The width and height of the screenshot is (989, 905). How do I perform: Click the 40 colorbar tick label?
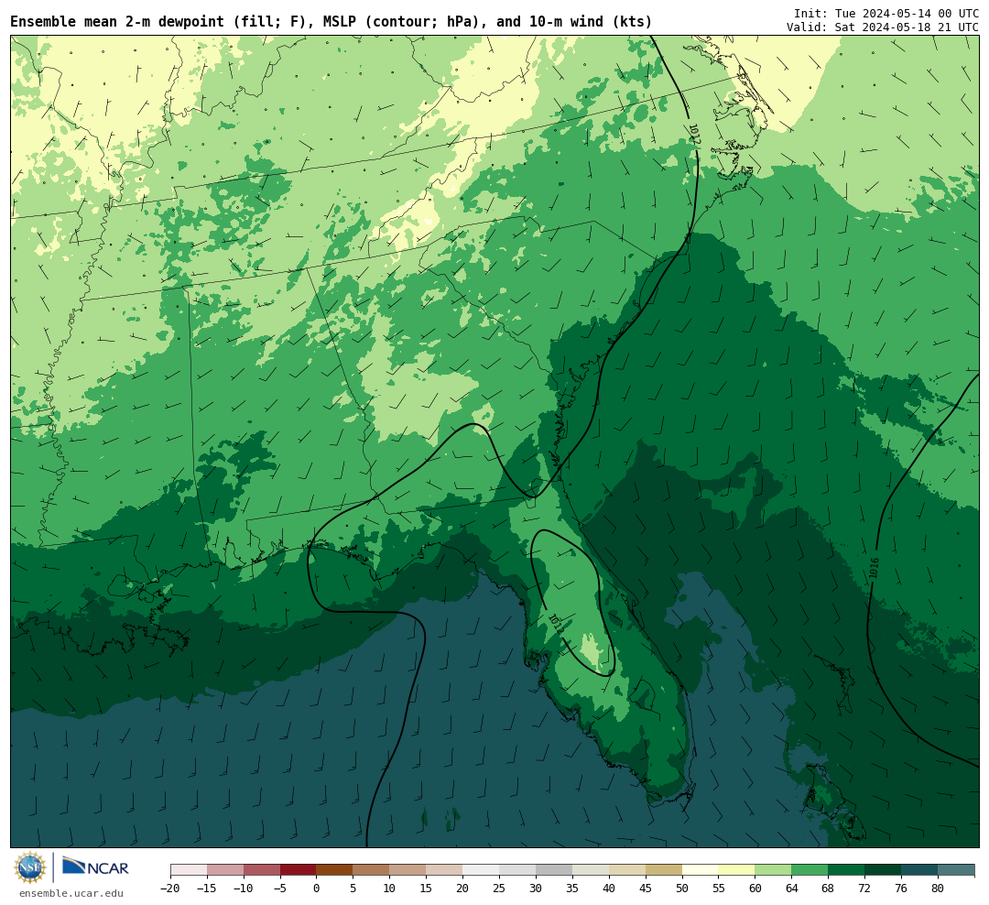click(609, 889)
